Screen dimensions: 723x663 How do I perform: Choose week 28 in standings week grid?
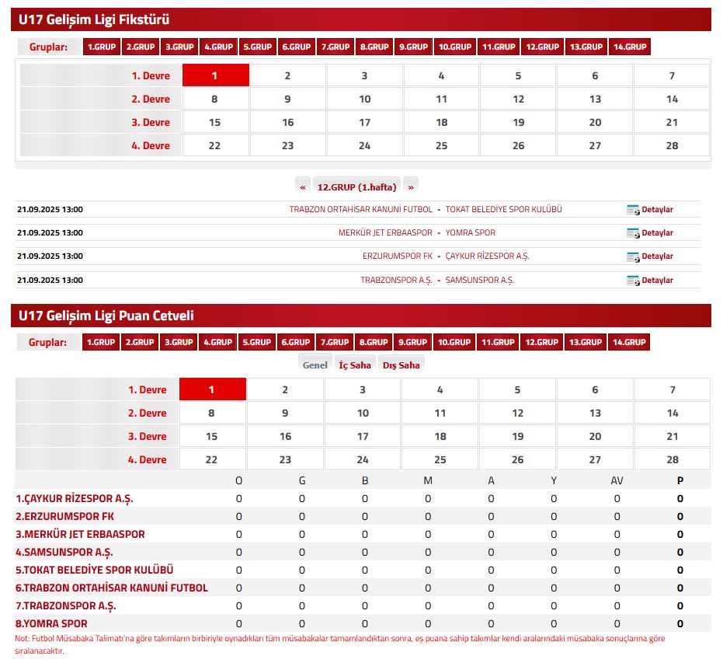click(672, 459)
